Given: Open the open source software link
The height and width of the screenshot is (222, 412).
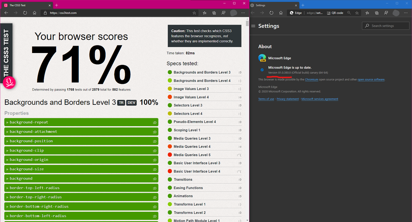Looking at the screenshot, I should [371, 80].
